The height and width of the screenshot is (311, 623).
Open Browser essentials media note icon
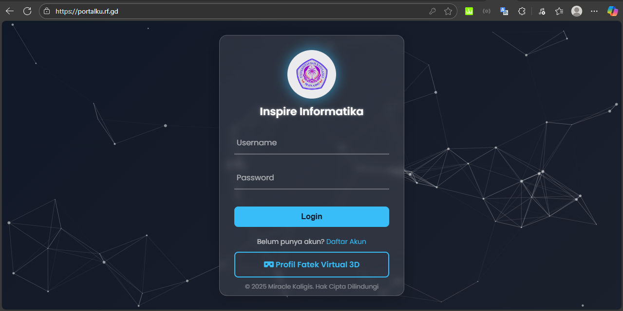tap(542, 11)
